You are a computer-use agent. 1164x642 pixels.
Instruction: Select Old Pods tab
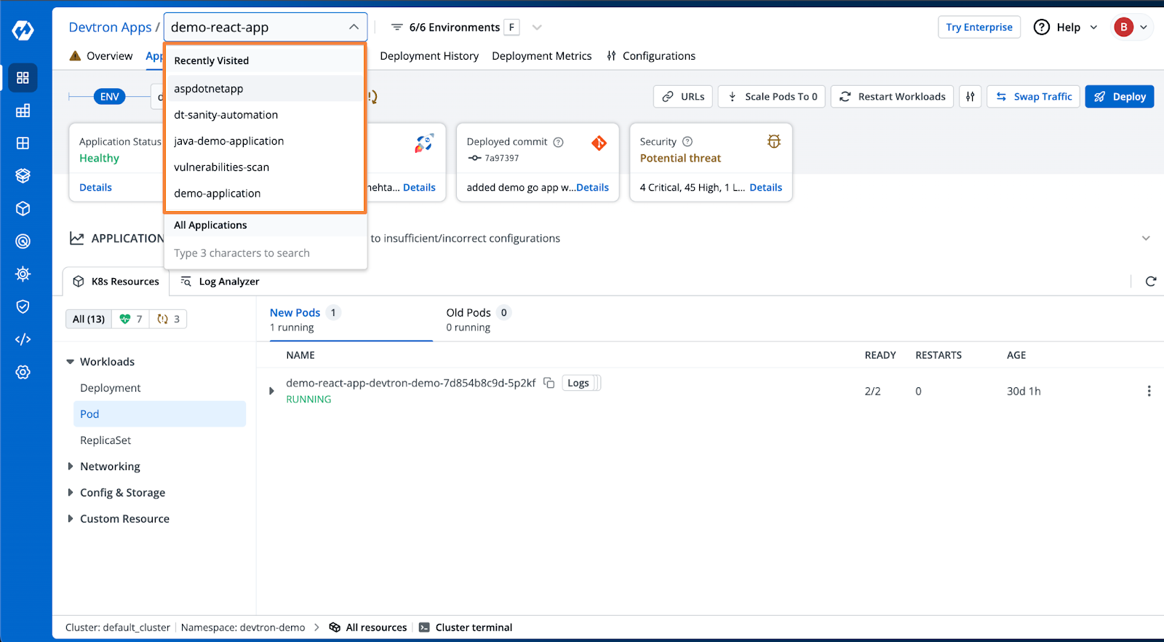[479, 320]
